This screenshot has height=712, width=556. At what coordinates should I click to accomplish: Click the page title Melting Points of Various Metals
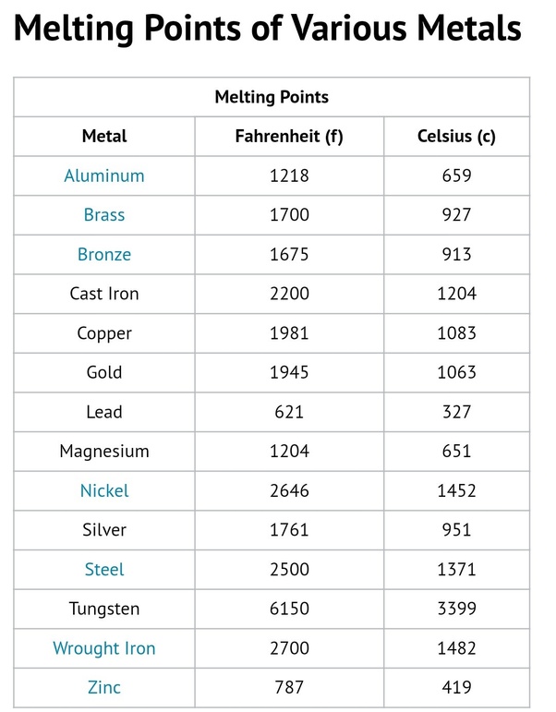pos(268,31)
